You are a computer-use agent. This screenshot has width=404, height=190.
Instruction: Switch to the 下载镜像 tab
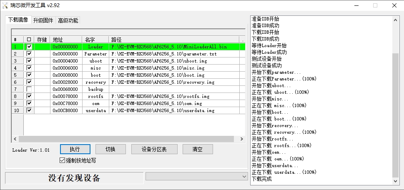(18, 20)
